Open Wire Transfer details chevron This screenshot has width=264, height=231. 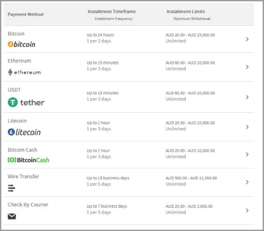click(x=247, y=182)
